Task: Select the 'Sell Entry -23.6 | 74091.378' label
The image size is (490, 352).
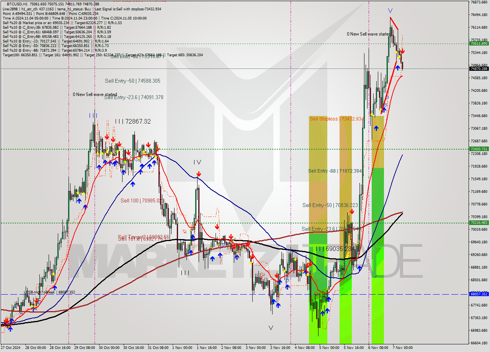Action: (x=134, y=97)
